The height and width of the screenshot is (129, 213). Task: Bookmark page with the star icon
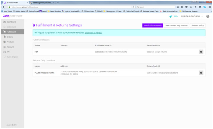(x=178, y=7)
